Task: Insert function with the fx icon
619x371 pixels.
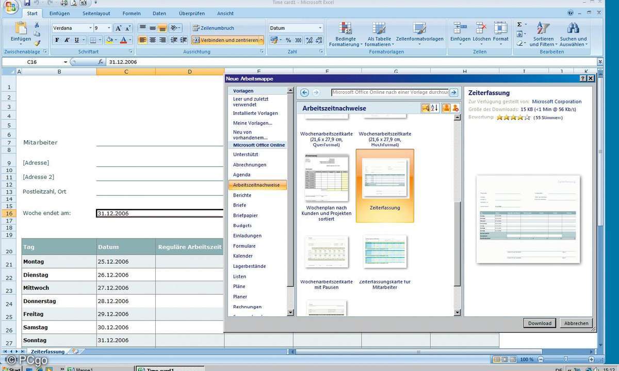Action: point(101,62)
